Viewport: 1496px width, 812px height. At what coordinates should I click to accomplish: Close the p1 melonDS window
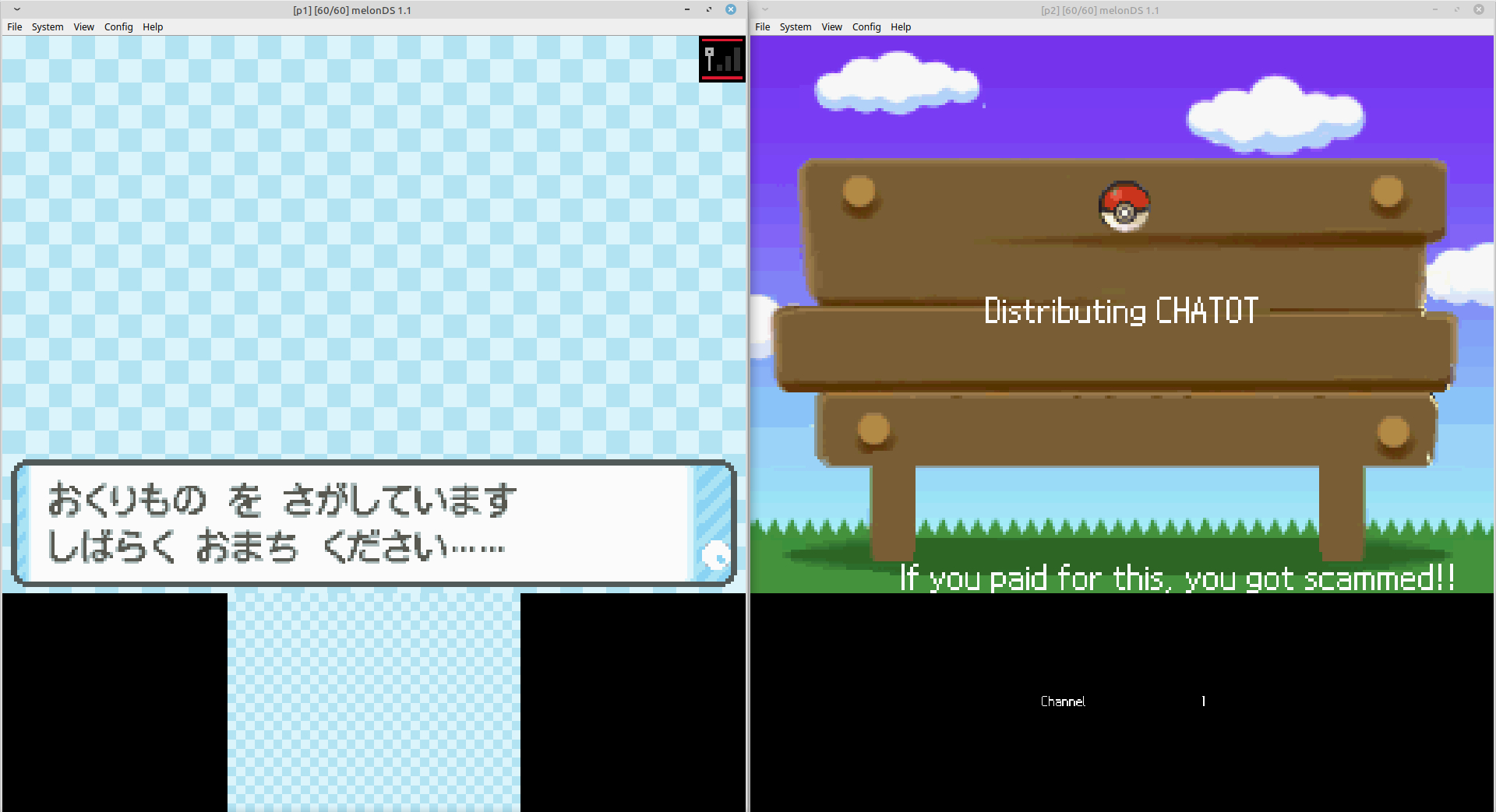(731, 9)
